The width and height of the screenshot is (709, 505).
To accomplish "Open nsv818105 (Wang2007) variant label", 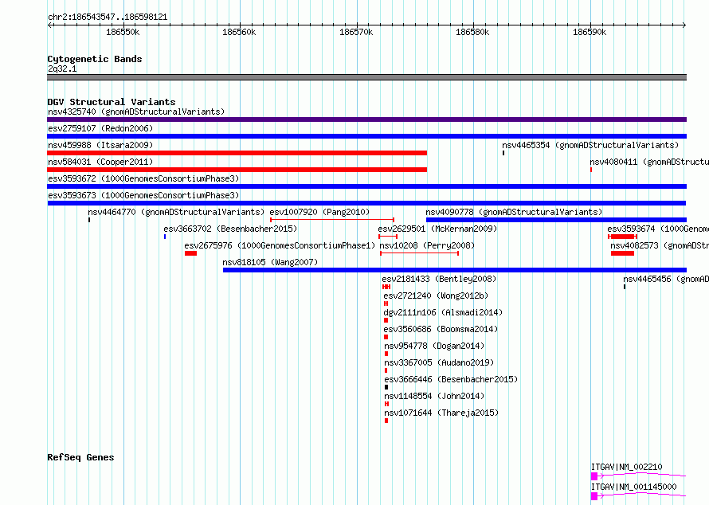I will tap(270, 262).
